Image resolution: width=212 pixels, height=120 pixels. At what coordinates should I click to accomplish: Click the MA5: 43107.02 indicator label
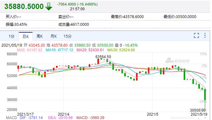(29, 50)
